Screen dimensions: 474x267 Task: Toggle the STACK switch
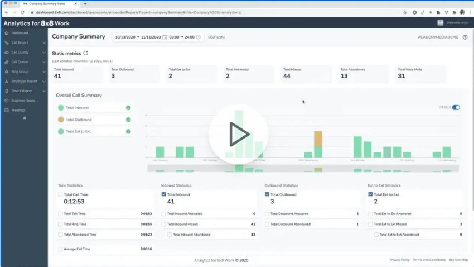456,107
